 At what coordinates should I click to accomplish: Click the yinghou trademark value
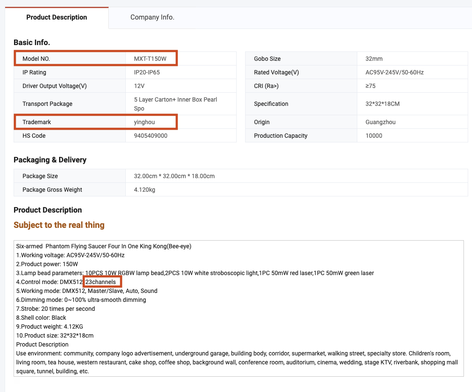click(144, 122)
